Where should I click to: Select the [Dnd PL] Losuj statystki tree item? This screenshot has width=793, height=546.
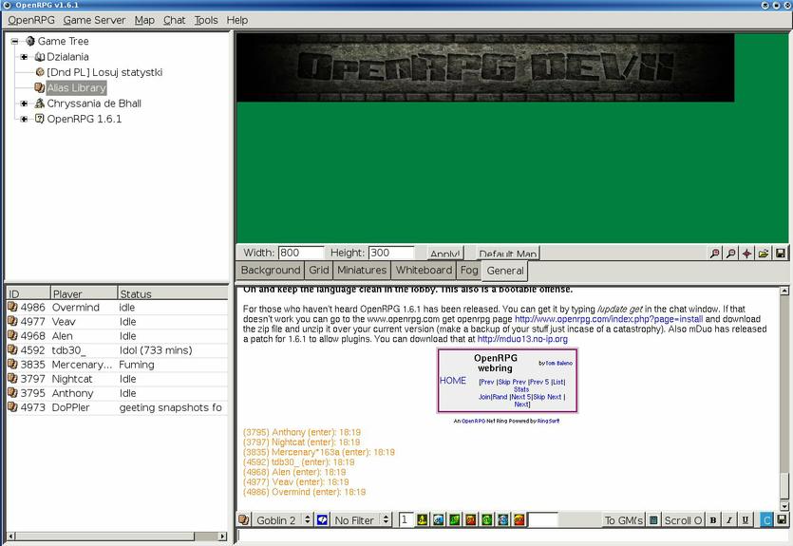coord(104,72)
